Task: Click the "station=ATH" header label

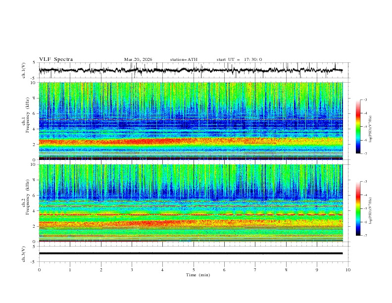Action: tap(184, 59)
